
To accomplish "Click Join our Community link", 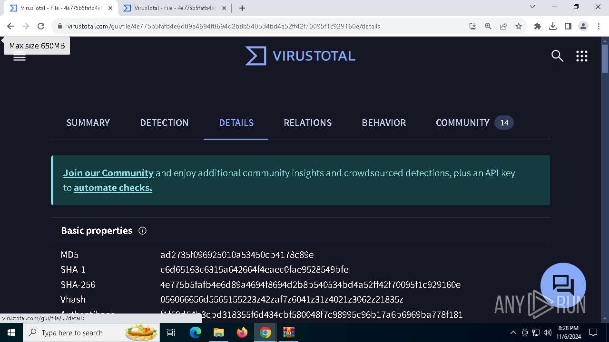I will (x=108, y=173).
